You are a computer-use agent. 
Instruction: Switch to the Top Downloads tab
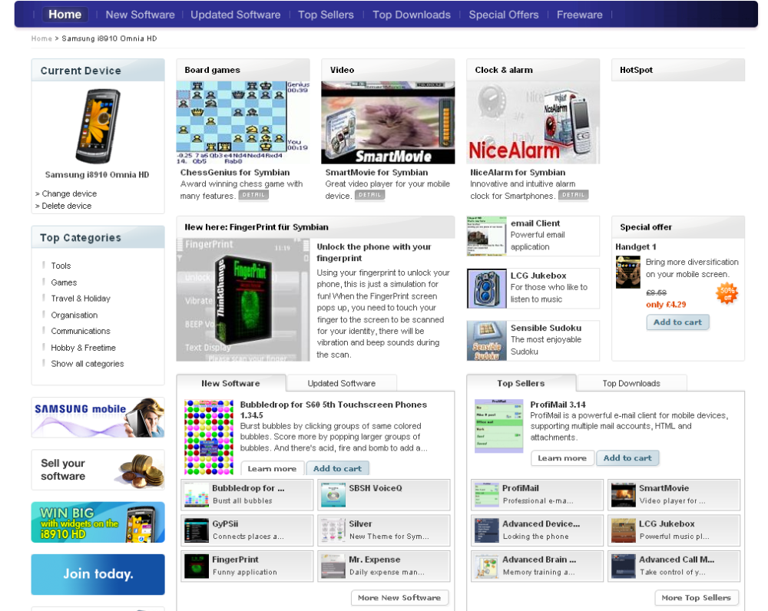(x=631, y=383)
